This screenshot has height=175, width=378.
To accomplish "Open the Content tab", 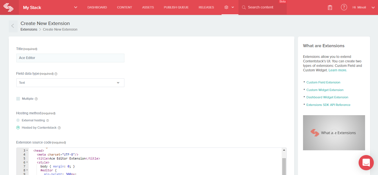I will (x=124, y=7).
